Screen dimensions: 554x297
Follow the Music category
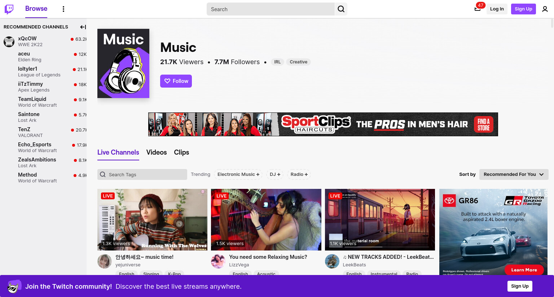(176, 81)
